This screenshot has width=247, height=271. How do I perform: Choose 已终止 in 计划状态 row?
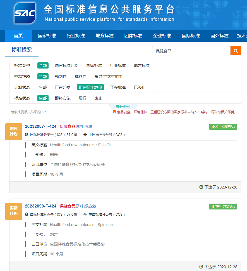140,87
